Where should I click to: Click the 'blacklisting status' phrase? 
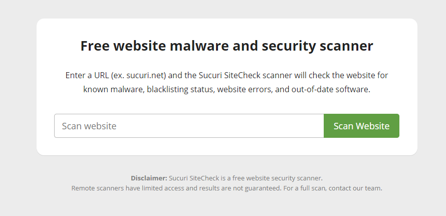click(180, 89)
